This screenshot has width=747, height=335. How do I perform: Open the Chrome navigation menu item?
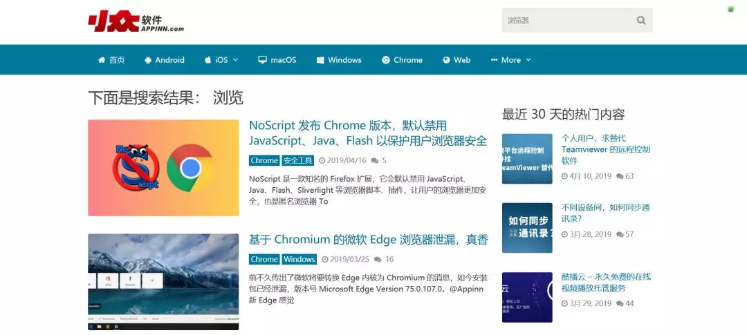pyautogui.click(x=402, y=60)
